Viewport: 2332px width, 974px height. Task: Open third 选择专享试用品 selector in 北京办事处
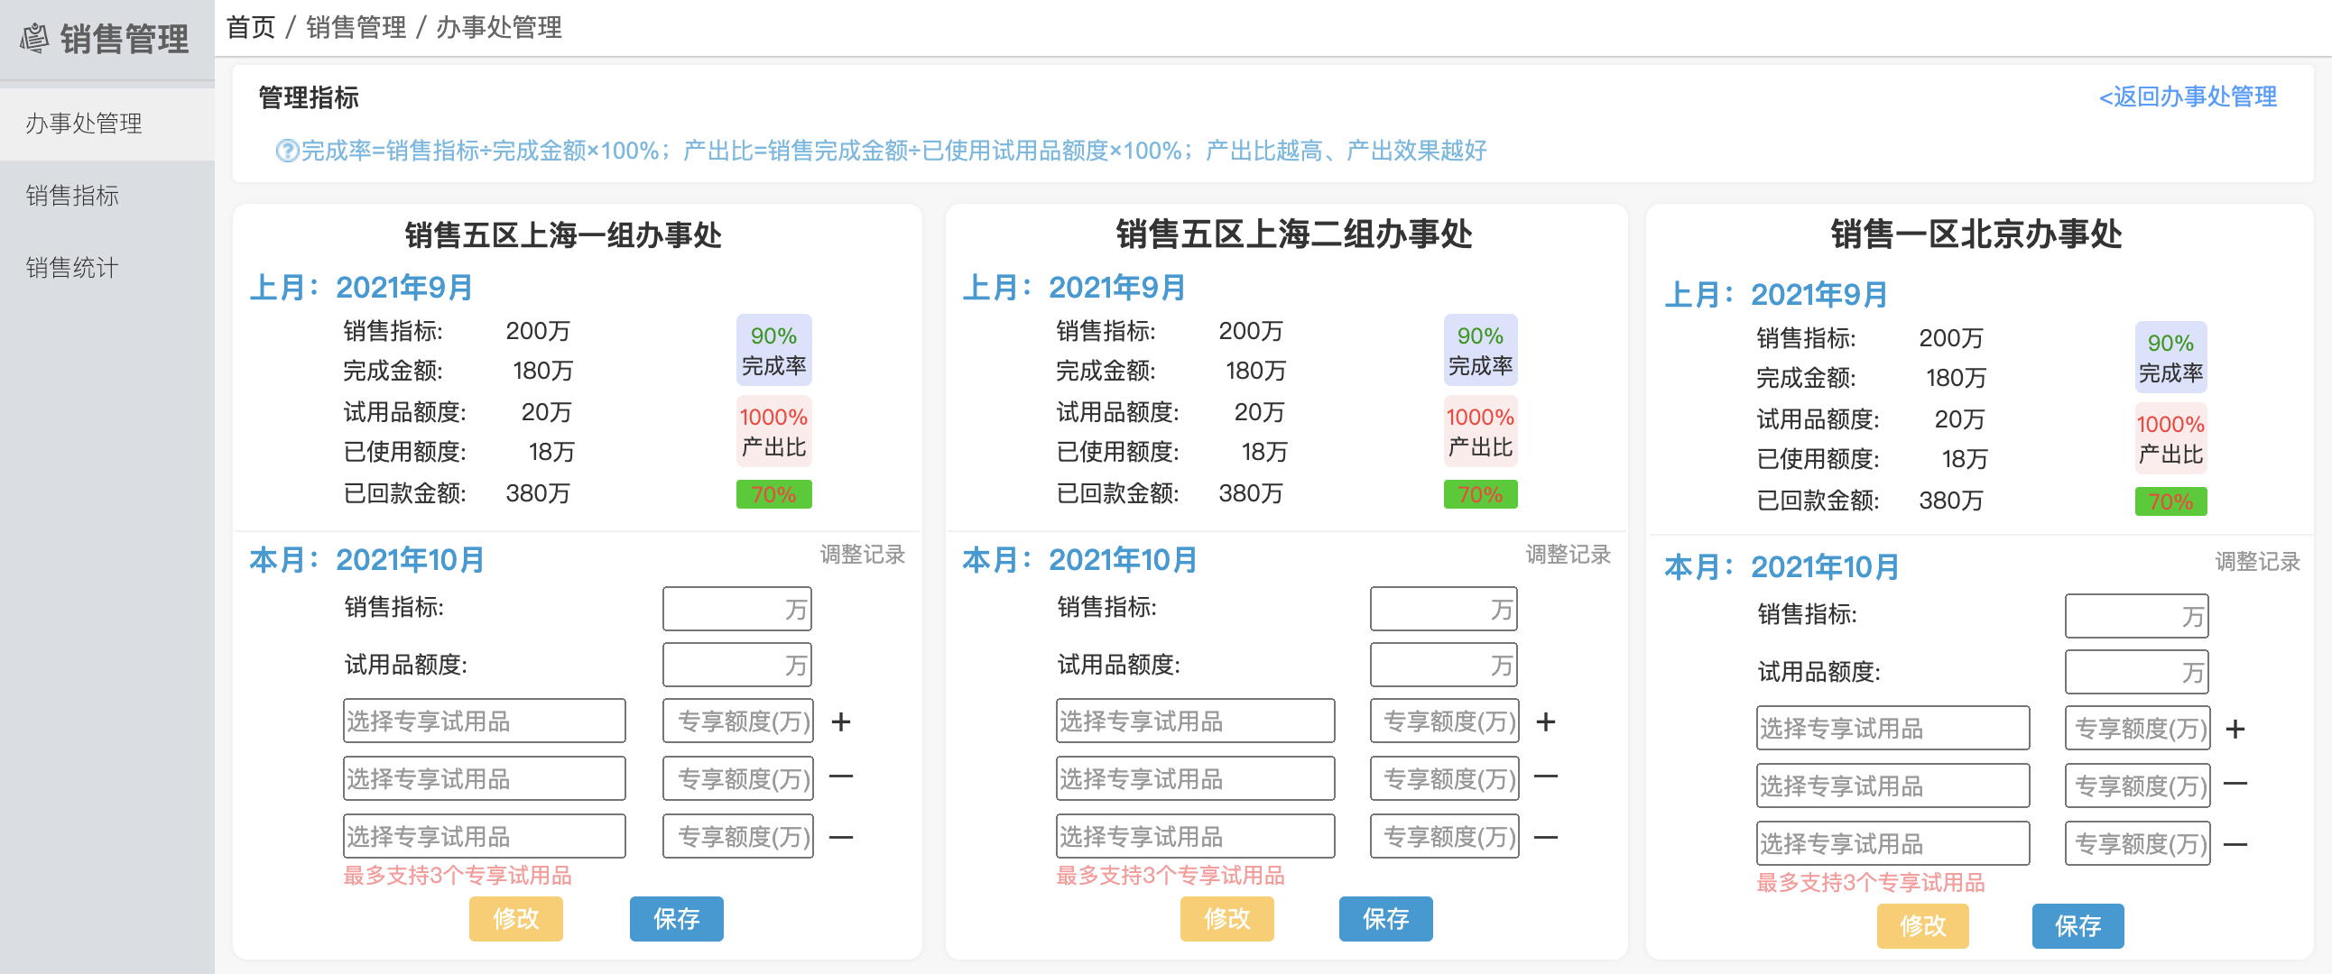(1892, 844)
